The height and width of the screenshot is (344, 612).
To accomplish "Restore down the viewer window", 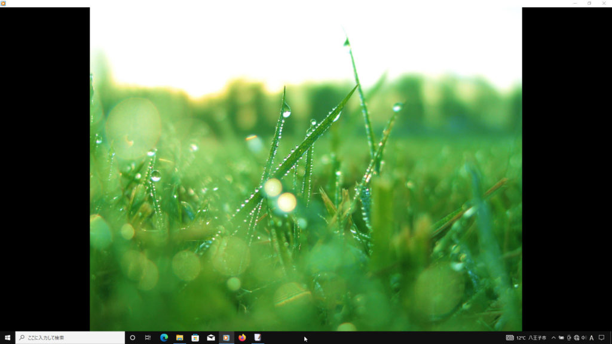I will 589,3.
